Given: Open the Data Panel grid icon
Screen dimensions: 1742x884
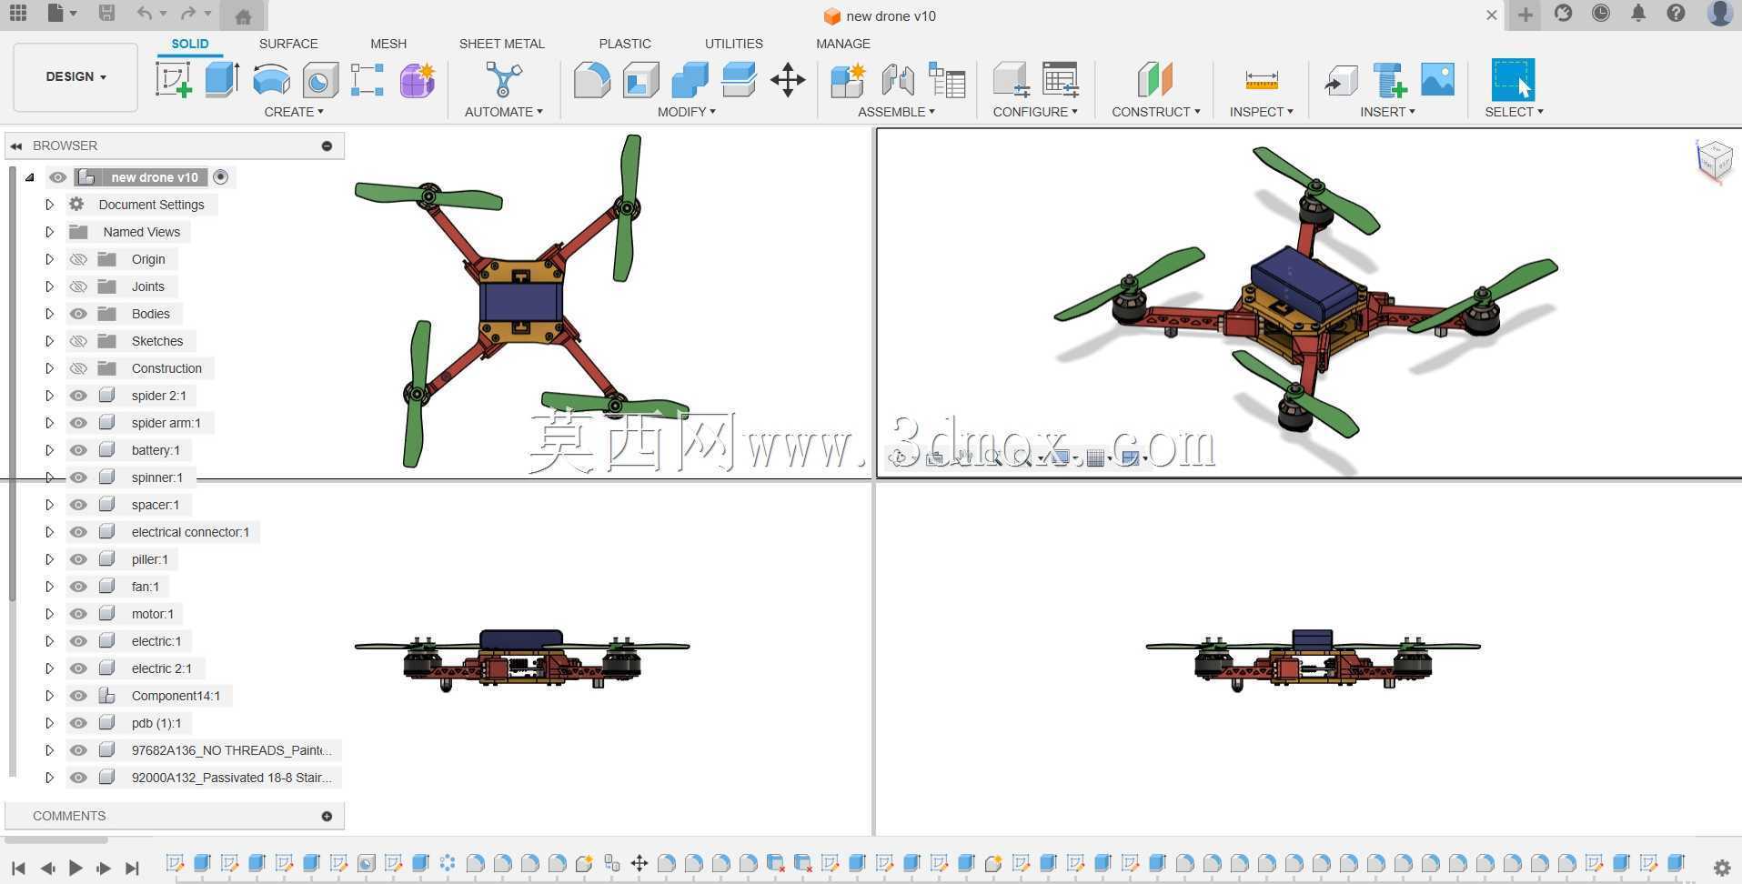Looking at the screenshot, I should 18,14.
